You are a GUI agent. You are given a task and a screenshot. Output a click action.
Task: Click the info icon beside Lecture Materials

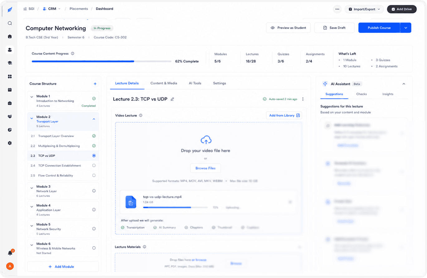(x=144, y=247)
